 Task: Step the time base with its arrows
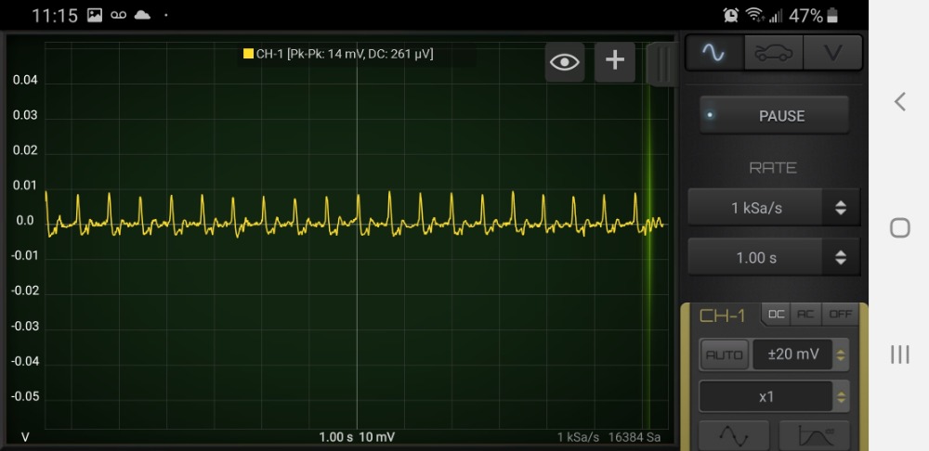(841, 257)
